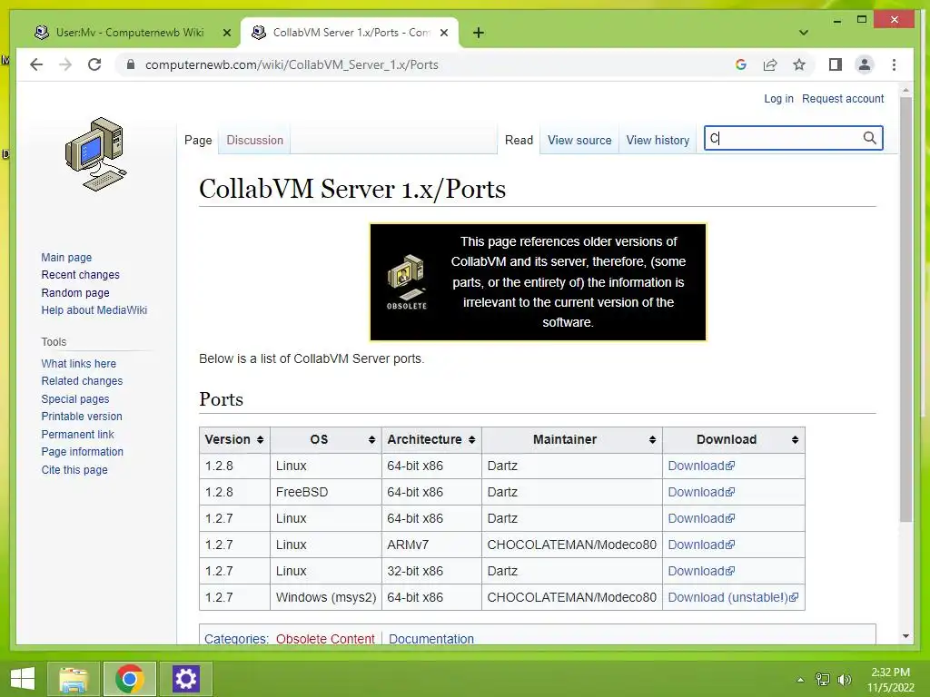The height and width of the screenshot is (697, 930).
Task: Open the View history tab
Action: pos(658,141)
